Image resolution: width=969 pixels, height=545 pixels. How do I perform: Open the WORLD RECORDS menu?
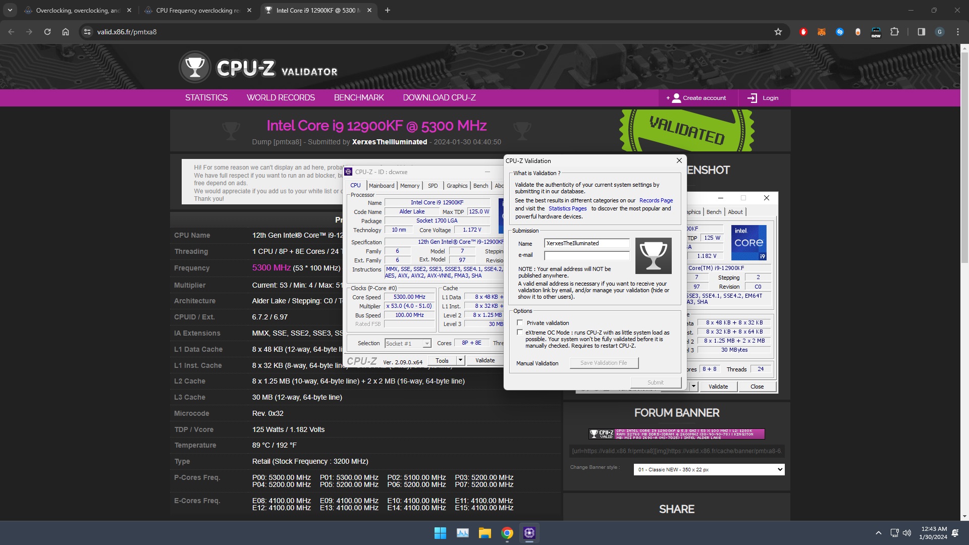(x=281, y=98)
